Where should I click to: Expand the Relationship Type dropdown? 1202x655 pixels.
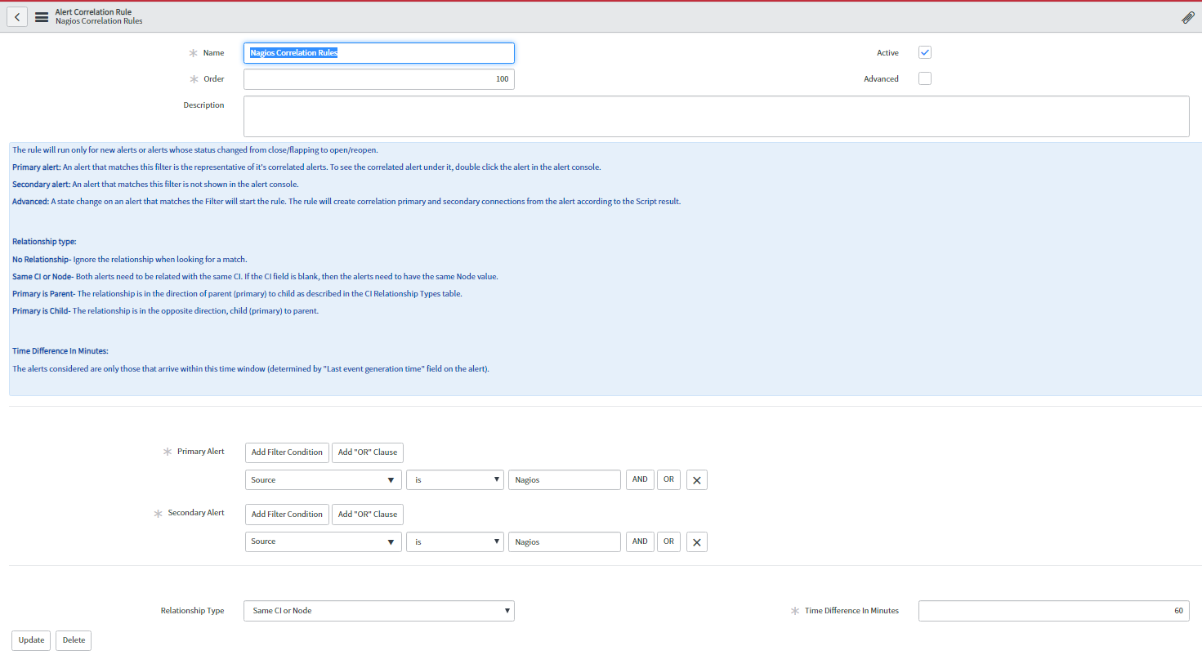pos(379,611)
